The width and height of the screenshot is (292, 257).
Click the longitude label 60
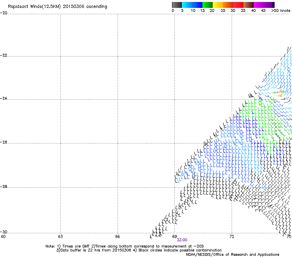coord(3,237)
